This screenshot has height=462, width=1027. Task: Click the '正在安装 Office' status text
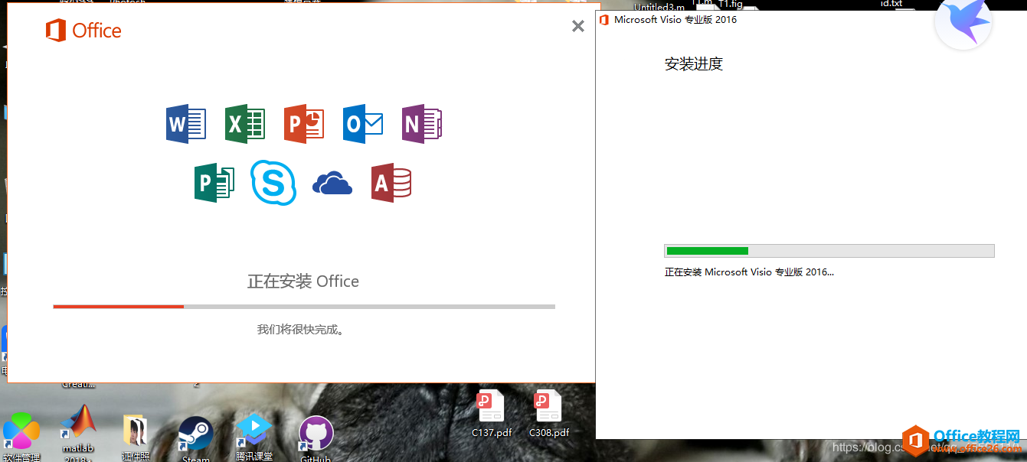(303, 281)
